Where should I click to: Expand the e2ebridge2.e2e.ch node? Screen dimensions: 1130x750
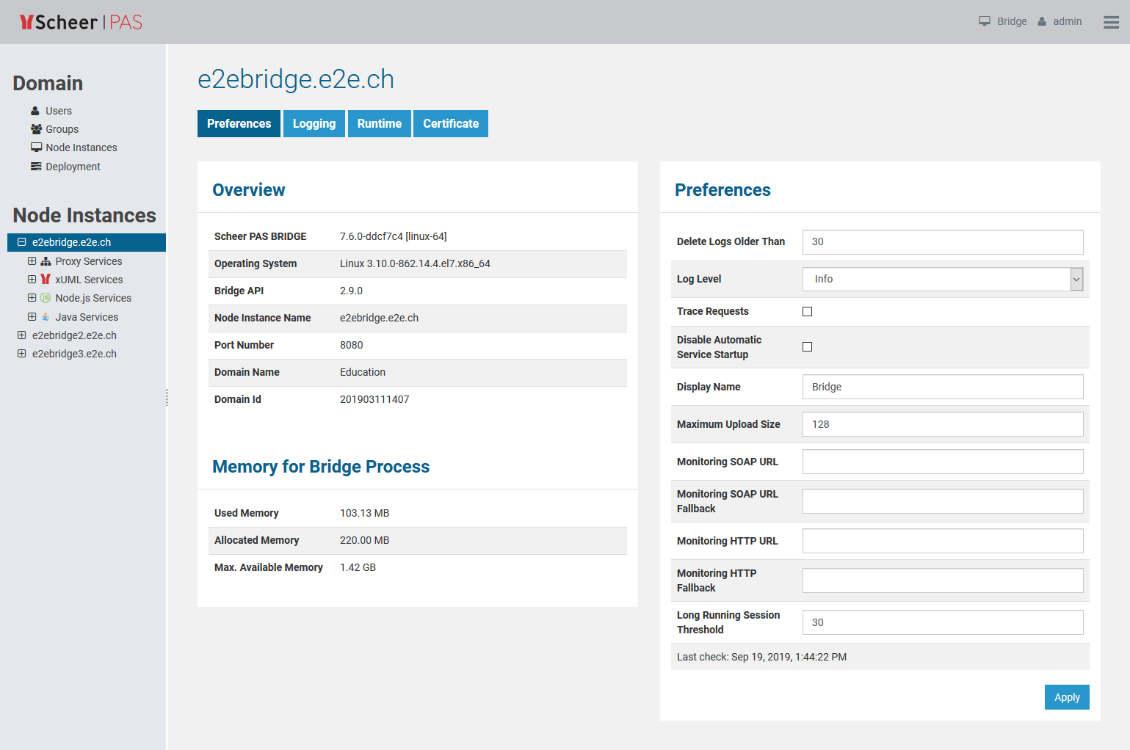tap(22, 335)
